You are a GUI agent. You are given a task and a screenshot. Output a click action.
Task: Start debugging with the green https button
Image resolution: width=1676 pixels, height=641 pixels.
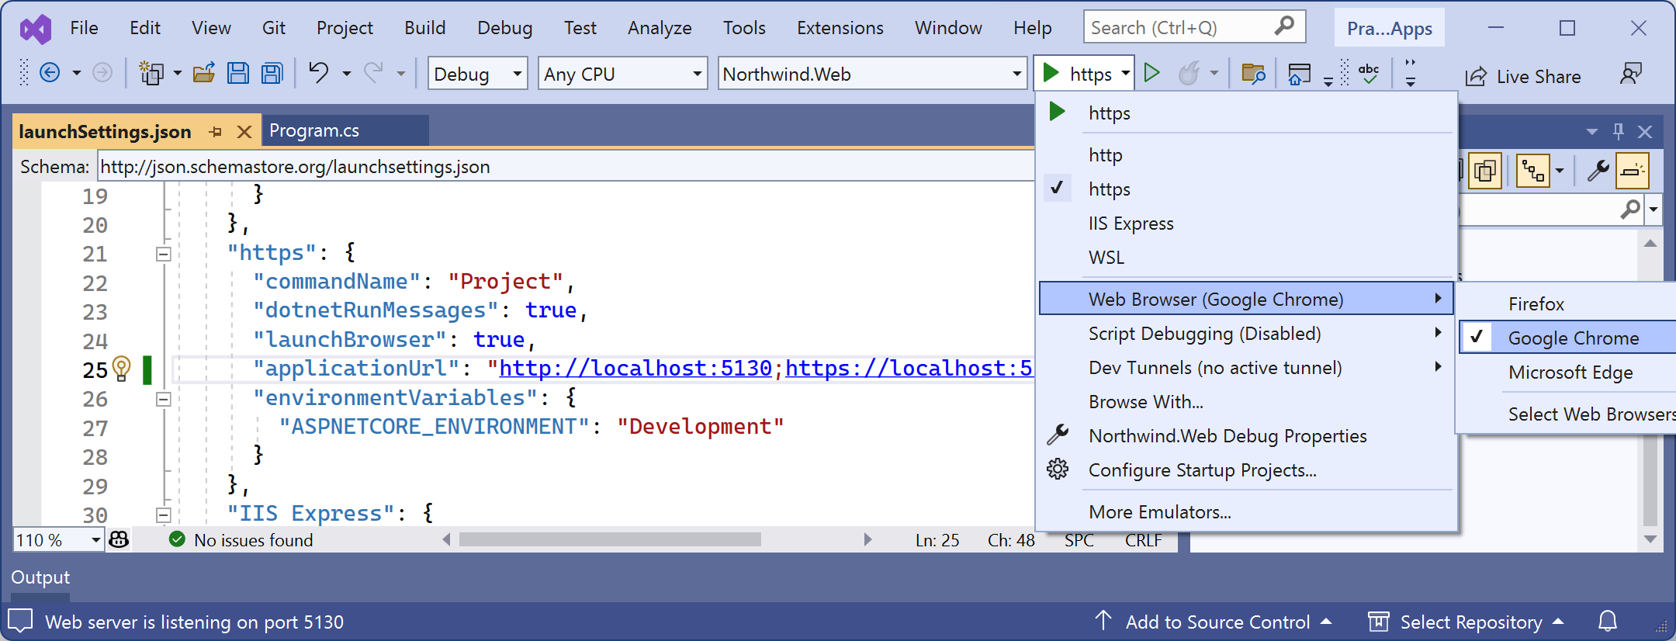point(1076,73)
